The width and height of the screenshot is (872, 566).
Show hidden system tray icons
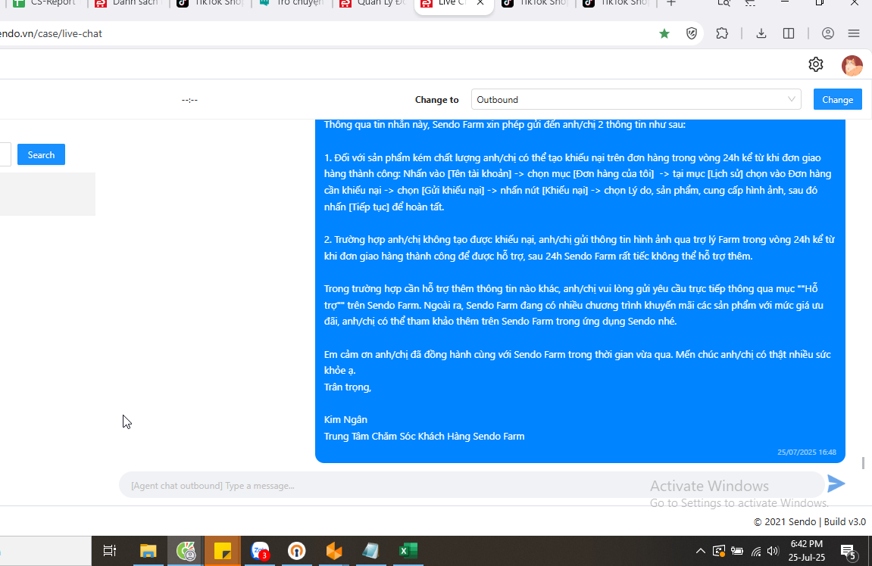[x=701, y=551]
